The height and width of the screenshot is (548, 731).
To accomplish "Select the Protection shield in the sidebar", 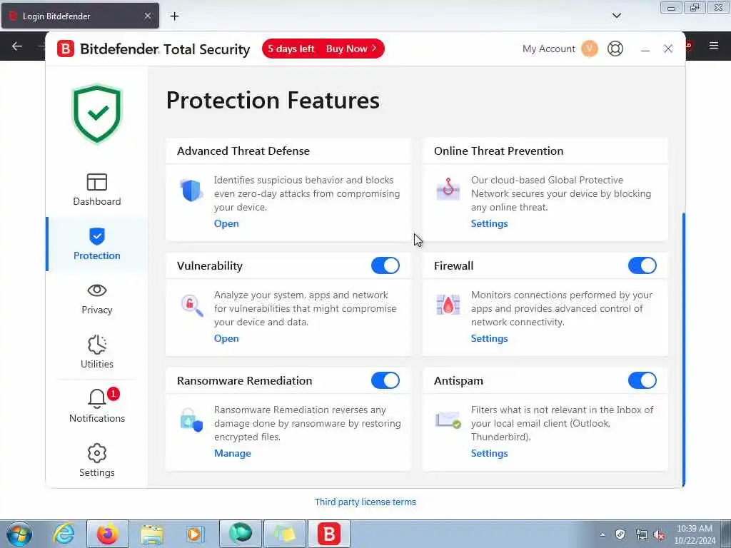I will click(x=96, y=244).
